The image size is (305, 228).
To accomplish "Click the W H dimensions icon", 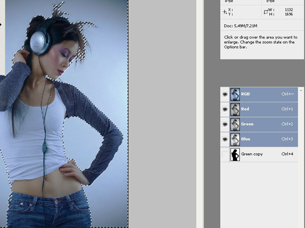I will tap(265, 12).
